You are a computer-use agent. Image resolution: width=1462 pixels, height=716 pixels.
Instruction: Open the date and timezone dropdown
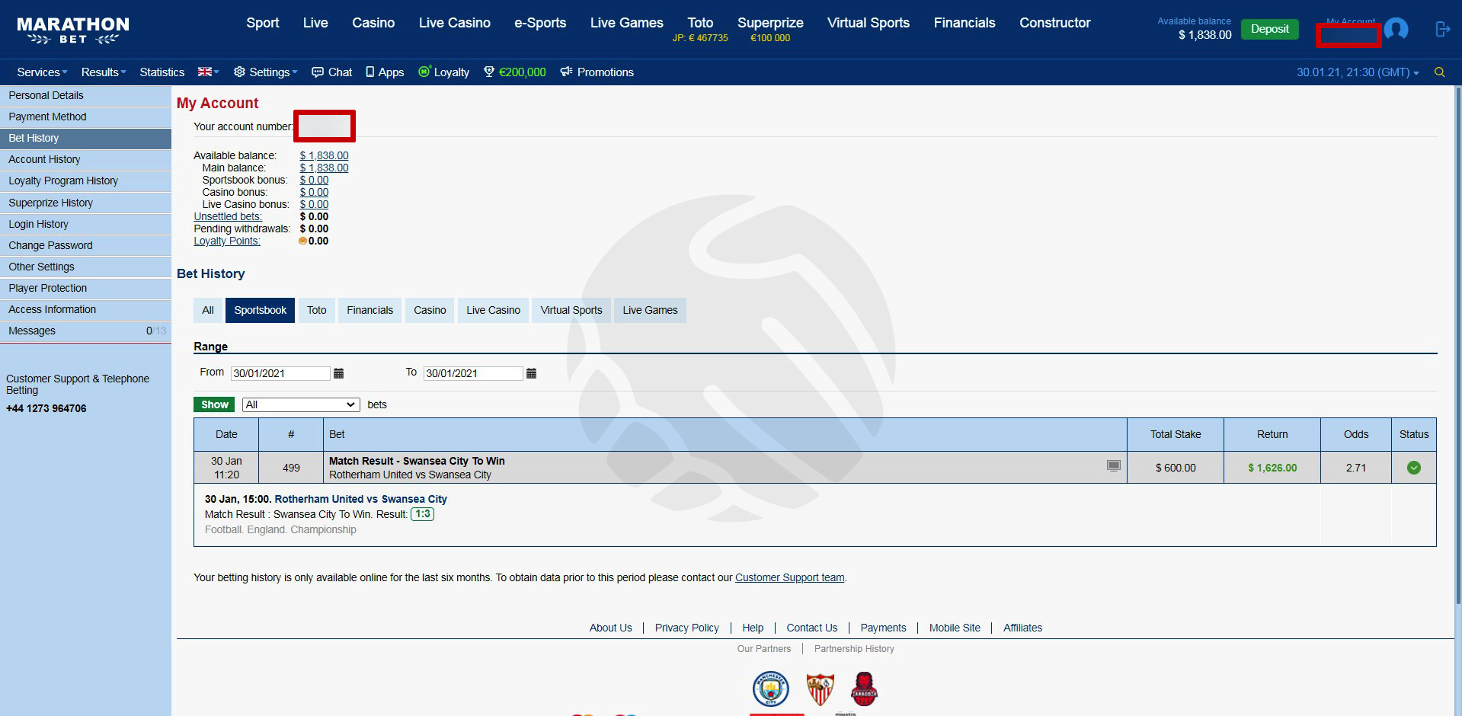(x=1358, y=72)
